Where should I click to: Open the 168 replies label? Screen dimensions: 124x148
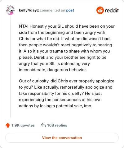[57, 125]
